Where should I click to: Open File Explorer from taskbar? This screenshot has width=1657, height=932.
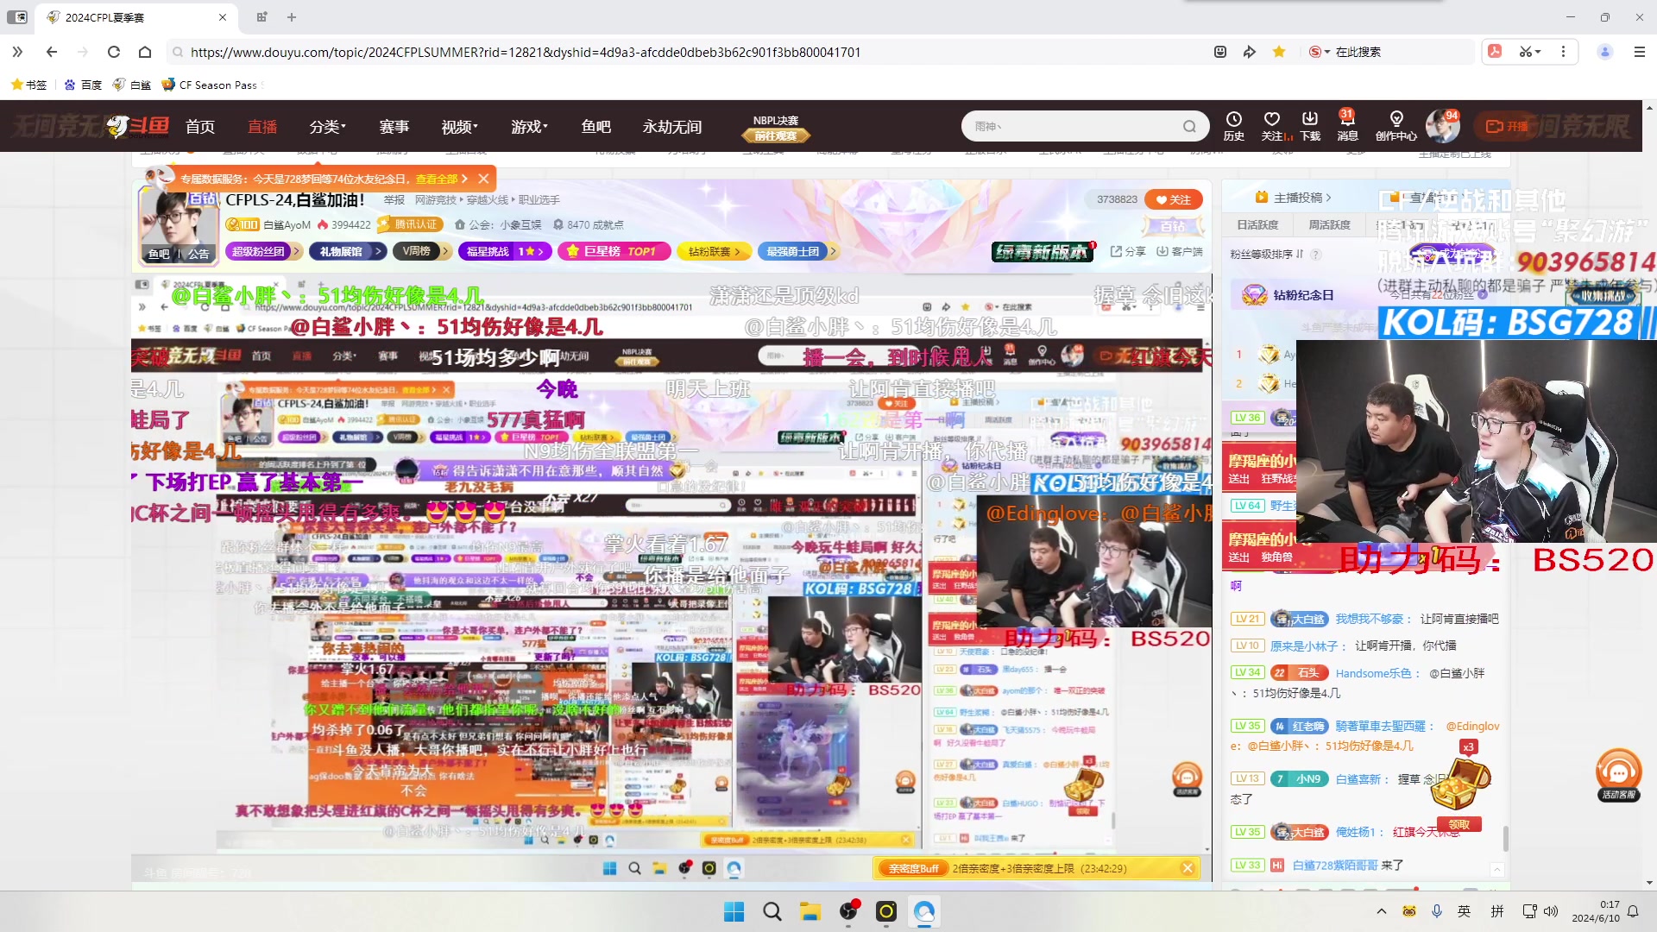point(810,911)
